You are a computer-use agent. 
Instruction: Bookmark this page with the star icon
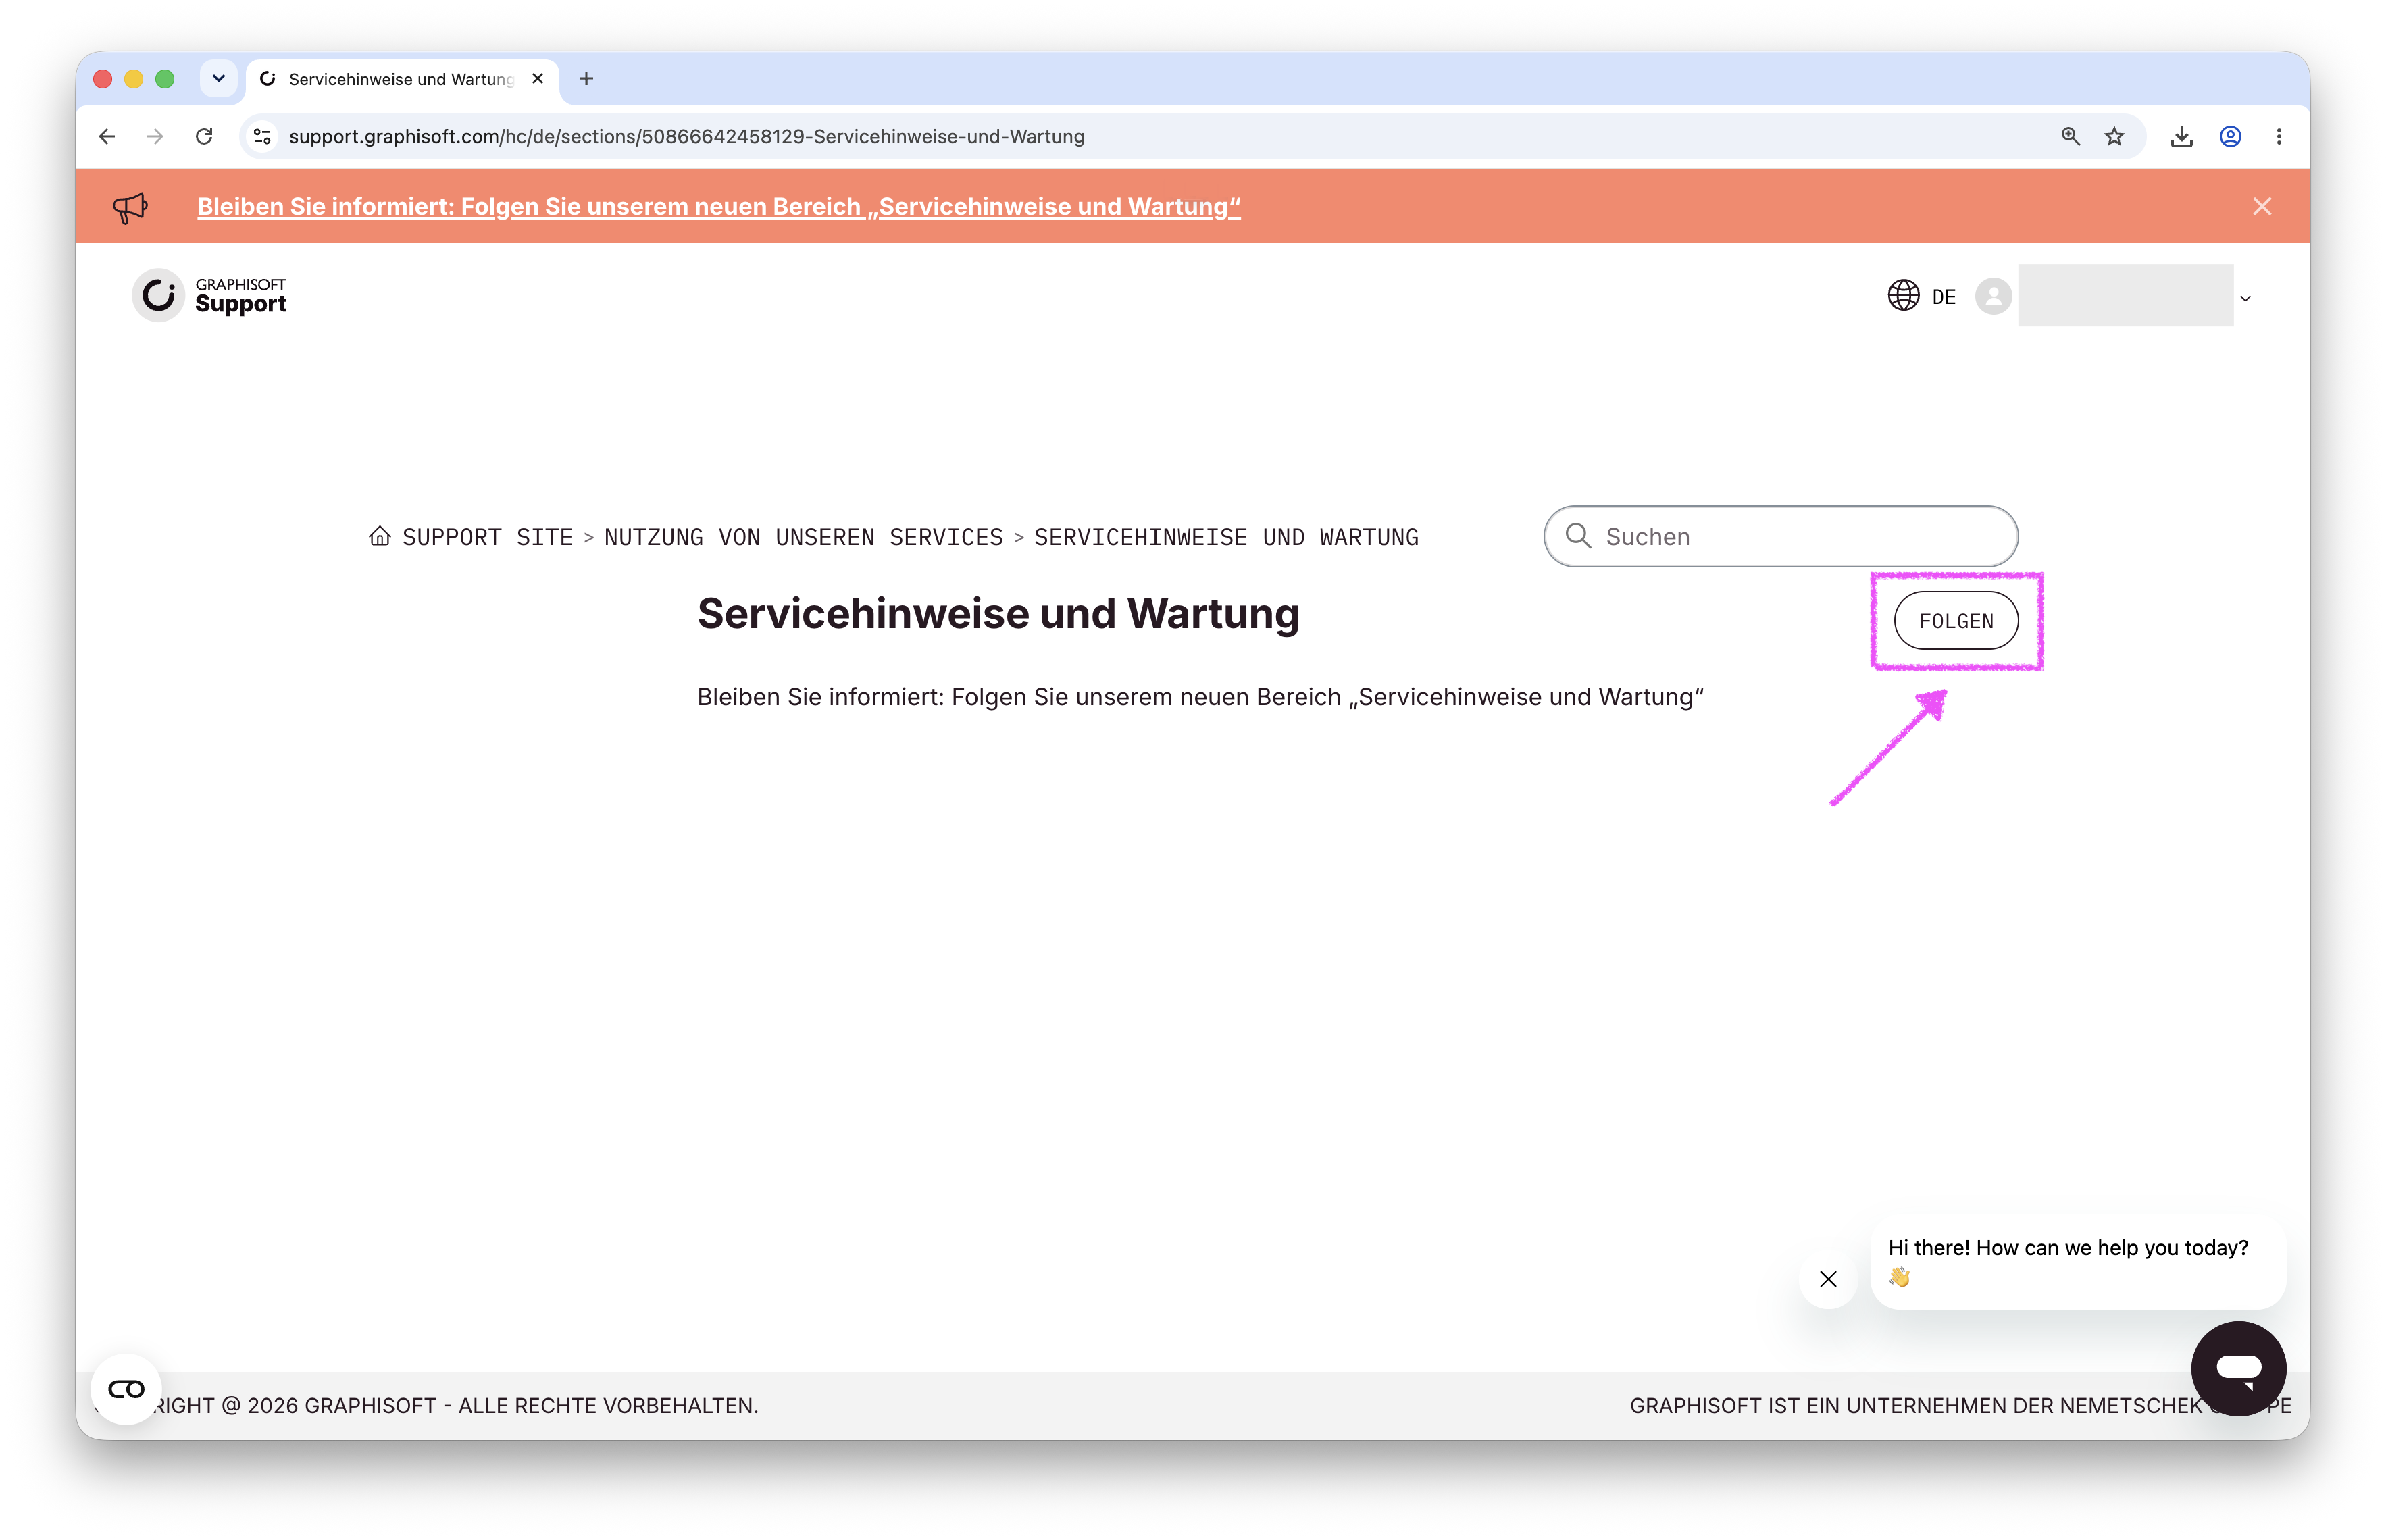pyautogui.click(x=2114, y=136)
